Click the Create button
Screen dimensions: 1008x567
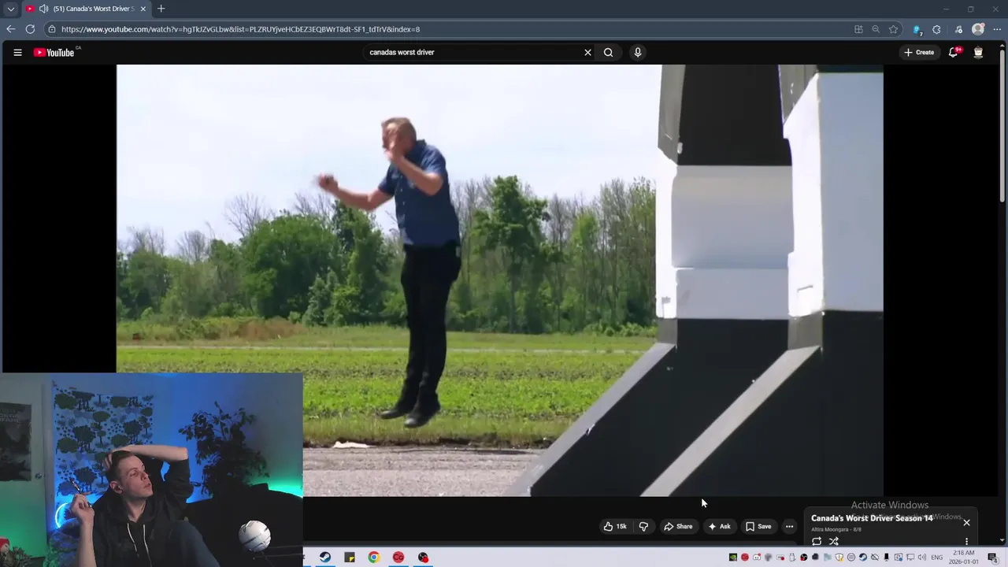tap(919, 53)
